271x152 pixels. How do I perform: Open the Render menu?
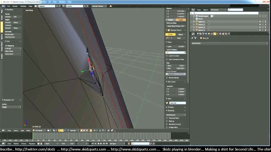tap(15, 6)
